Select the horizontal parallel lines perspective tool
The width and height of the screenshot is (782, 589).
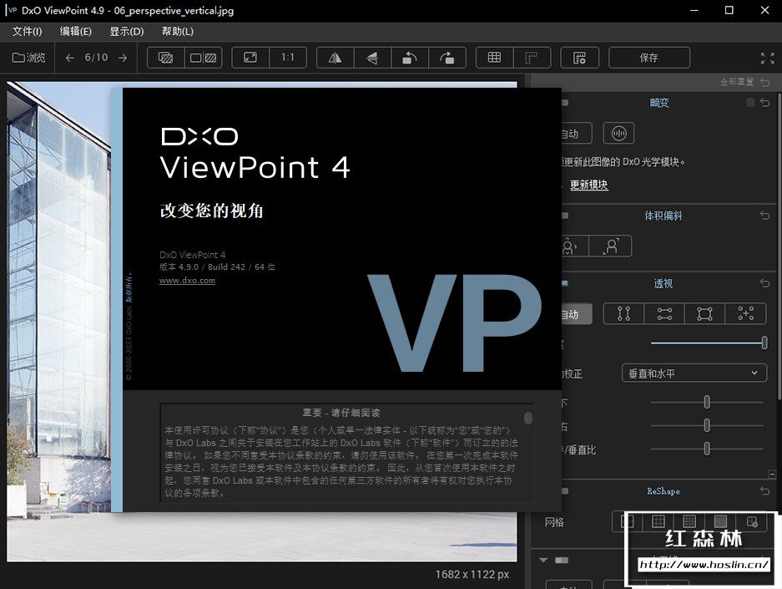(x=664, y=313)
